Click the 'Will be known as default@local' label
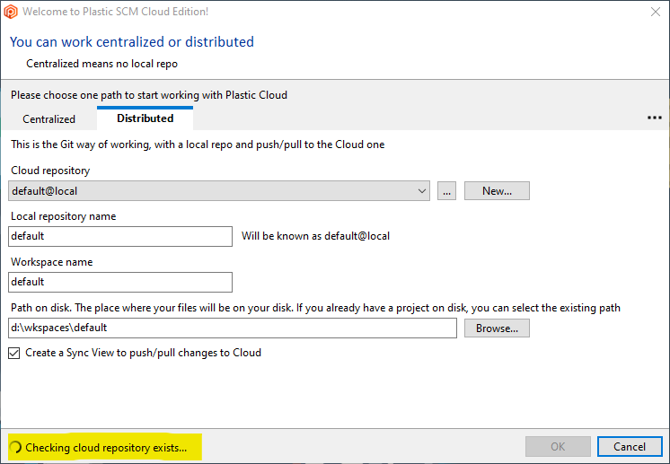This screenshot has height=464, width=670. pos(315,236)
